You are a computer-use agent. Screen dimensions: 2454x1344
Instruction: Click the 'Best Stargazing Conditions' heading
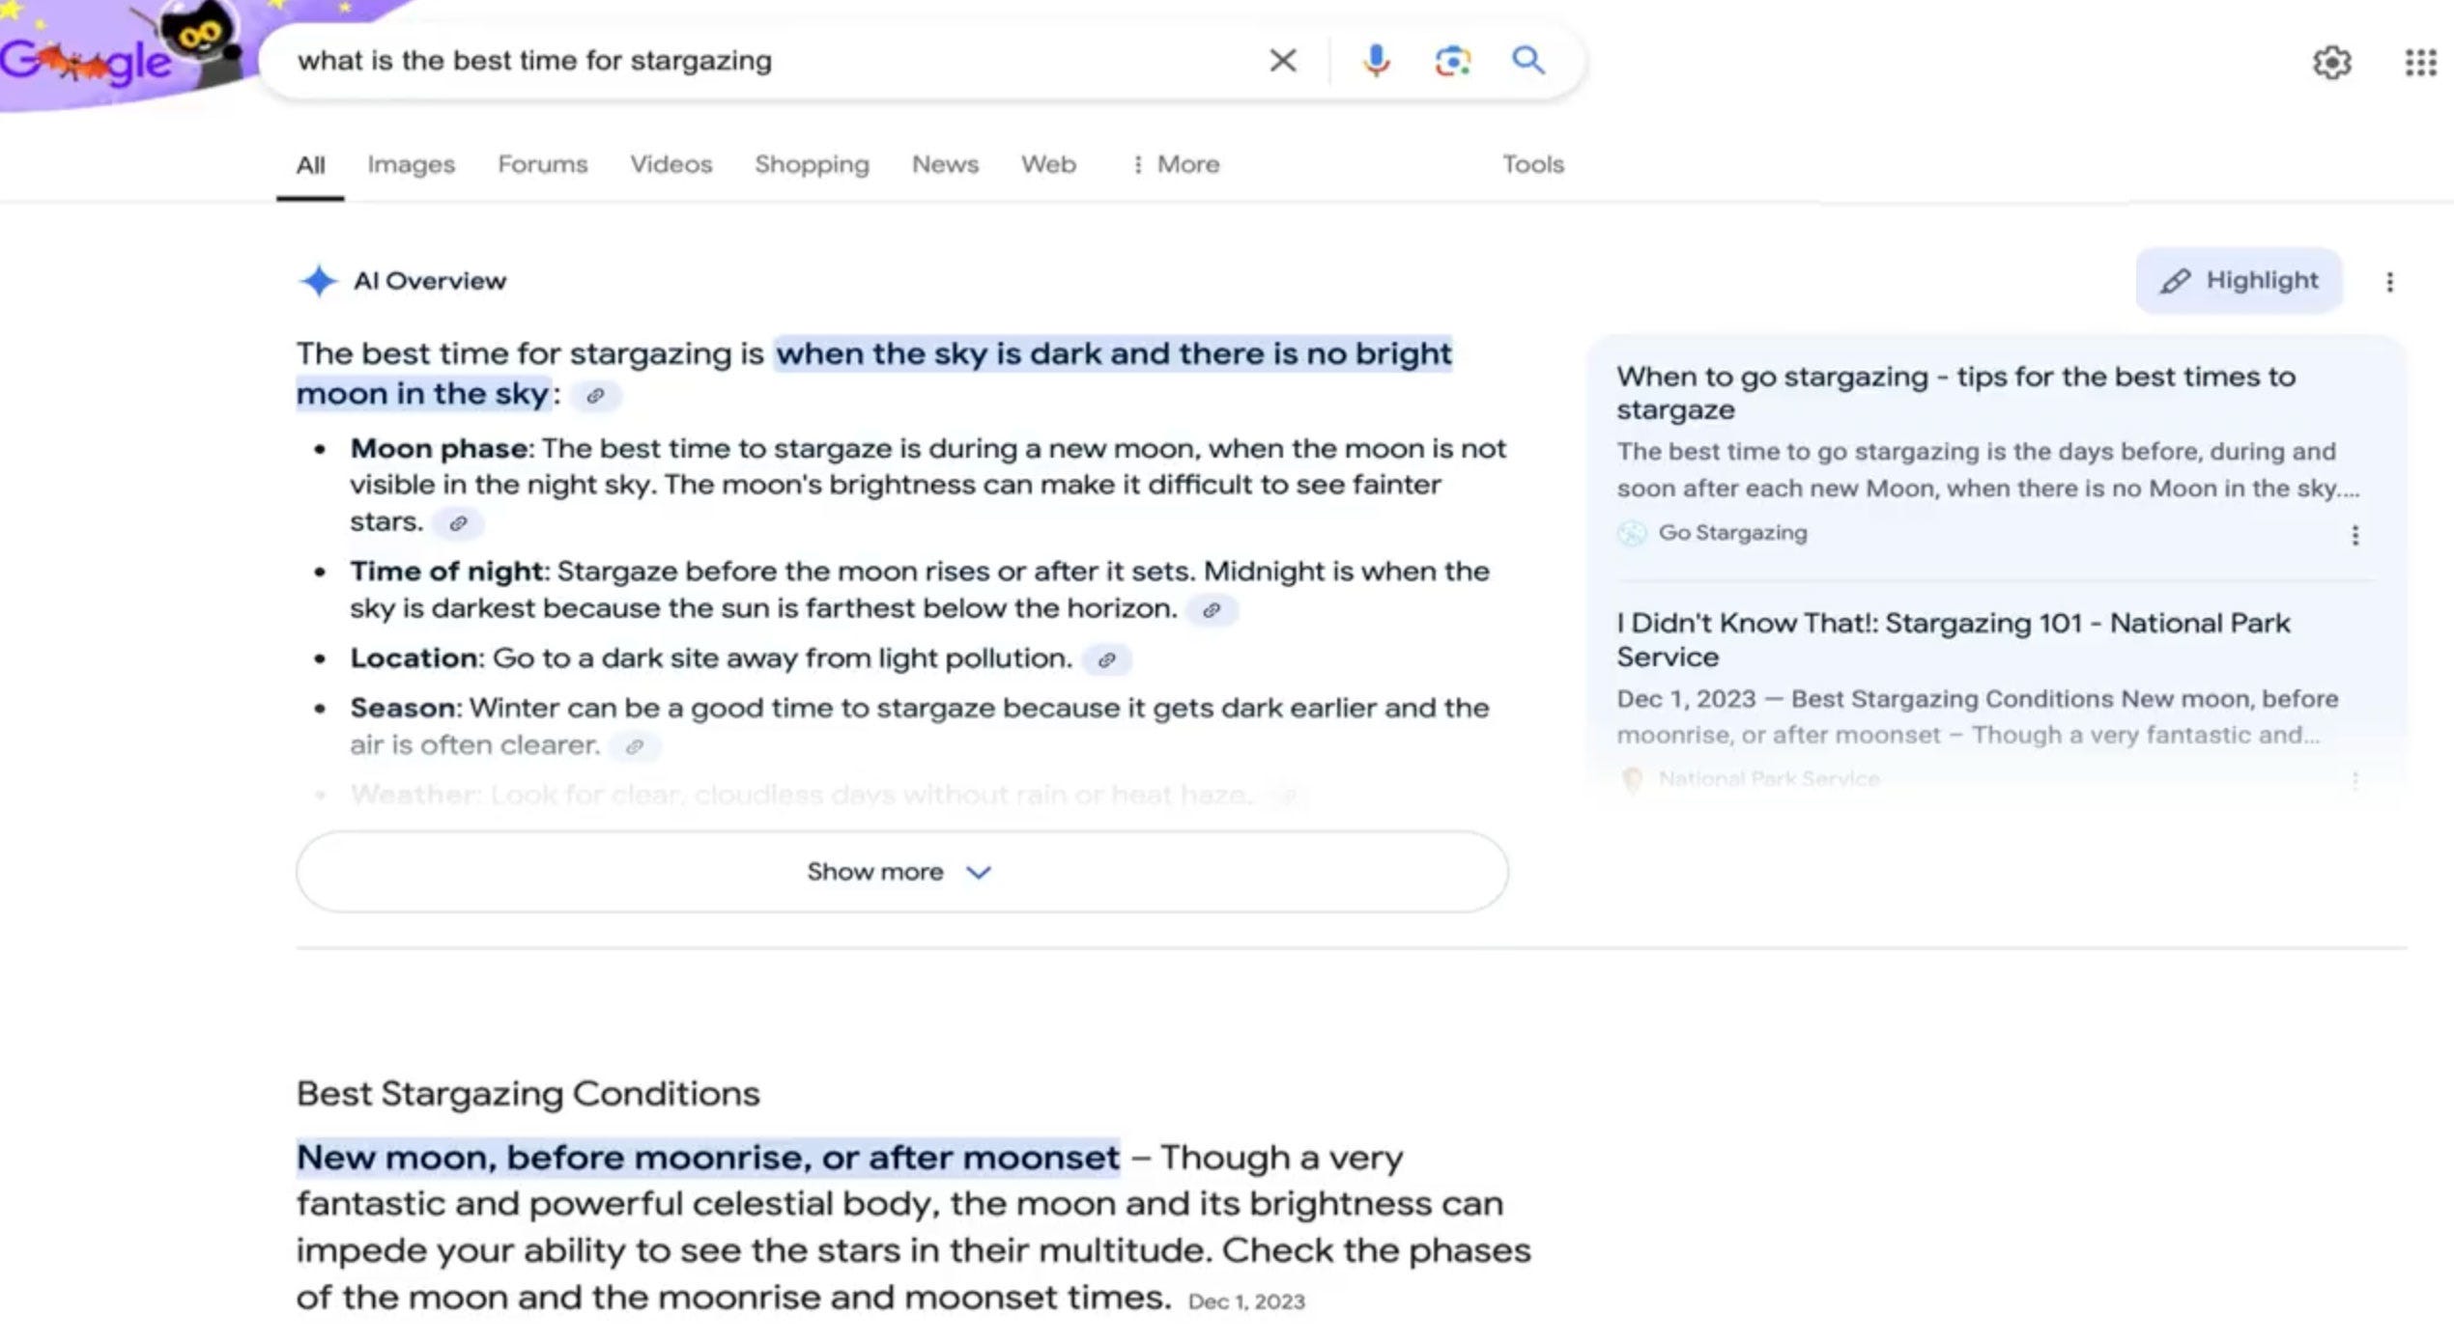[x=528, y=1094]
